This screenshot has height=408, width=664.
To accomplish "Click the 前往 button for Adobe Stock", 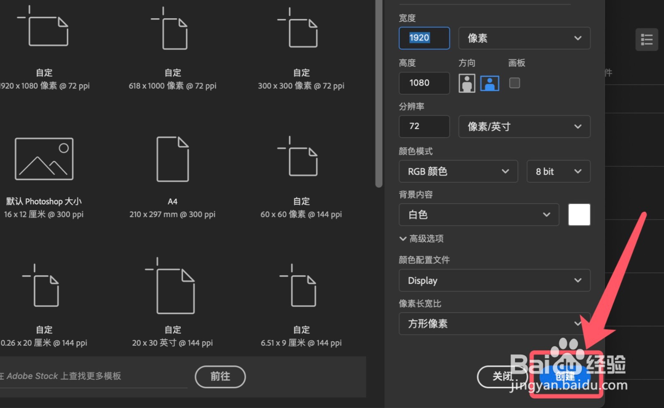I will [220, 376].
